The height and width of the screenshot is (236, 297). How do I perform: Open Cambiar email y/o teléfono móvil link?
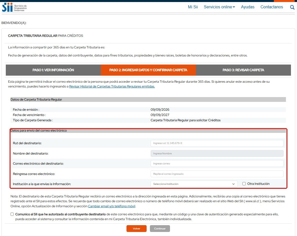(x=112, y=206)
